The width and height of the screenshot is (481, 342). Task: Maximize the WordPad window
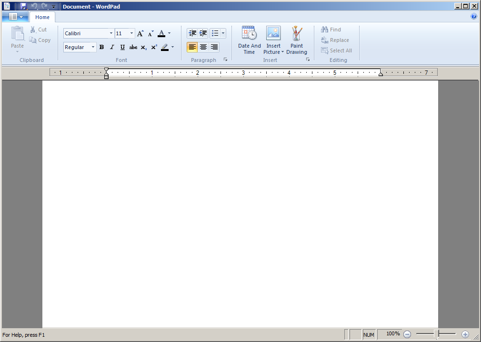pos(466,6)
